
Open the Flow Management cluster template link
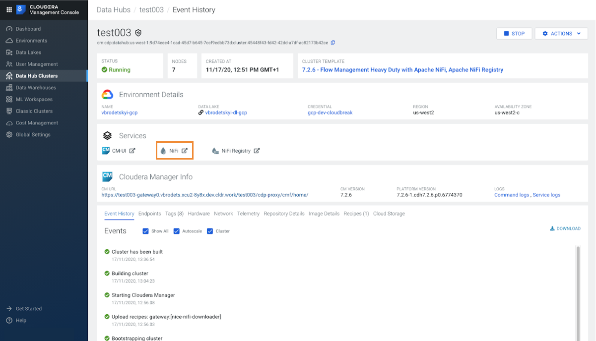click(402, 70)
